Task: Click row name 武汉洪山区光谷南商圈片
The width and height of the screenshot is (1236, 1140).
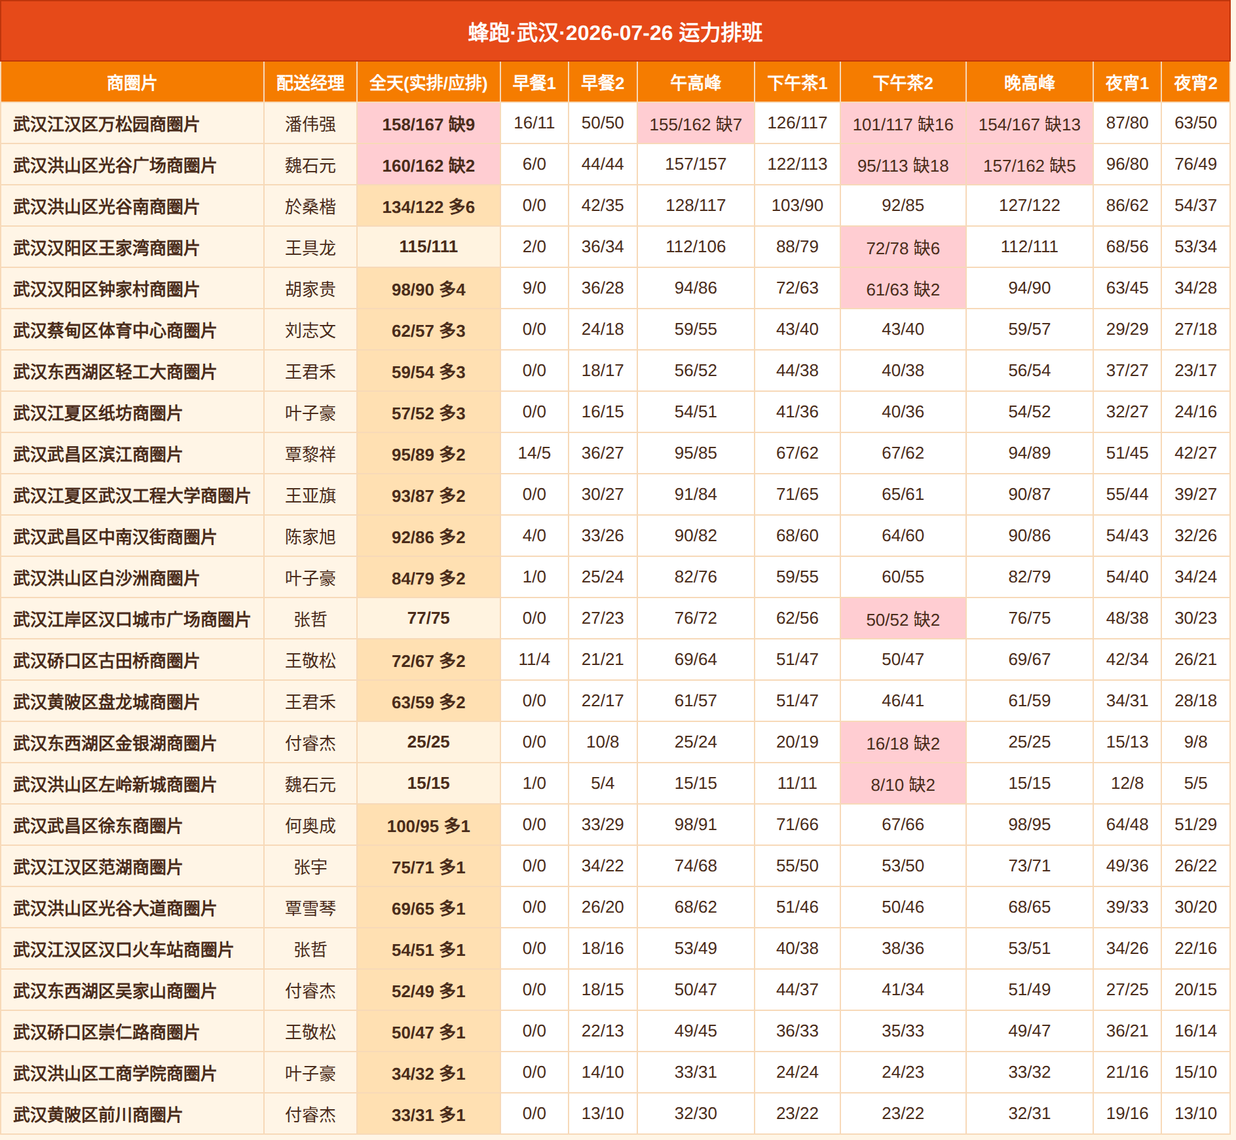Action: (x=106, y=206)
